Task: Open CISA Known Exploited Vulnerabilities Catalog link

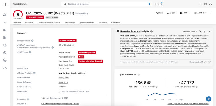Action: 60,104
